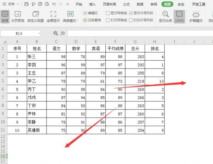Open the 安全 ribbon tab

click(x=181, y=4)
